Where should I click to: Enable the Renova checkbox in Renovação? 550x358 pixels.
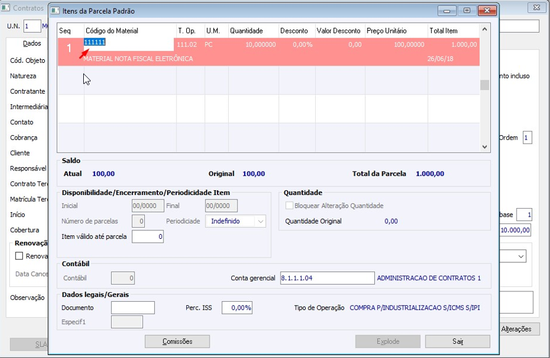19,256
